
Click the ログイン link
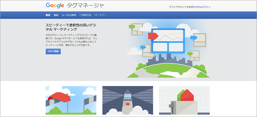pyautogui.click(x=206, y=7)
